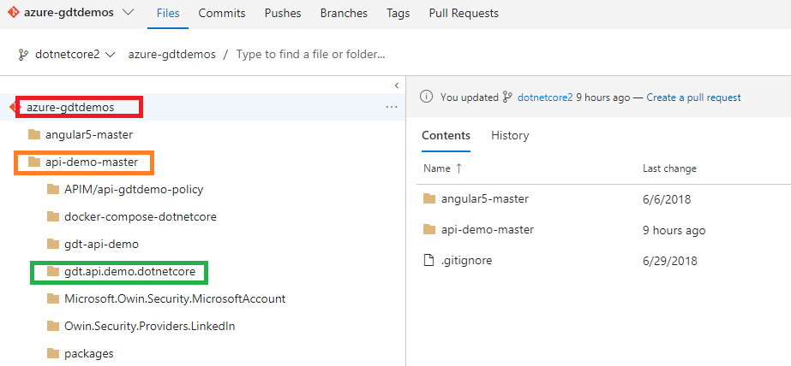Image resolution: width=791 pixels, height=366 pixels.
Task: Click the Create a pull request link
Action: 693,97
